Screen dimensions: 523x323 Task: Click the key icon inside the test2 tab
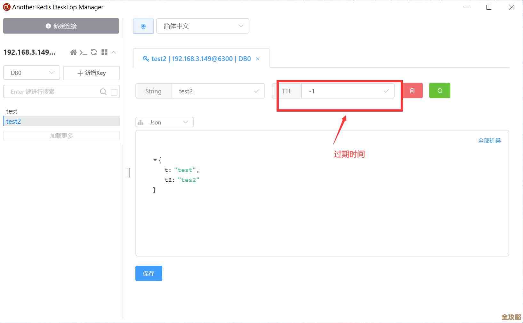pos(146,59)
